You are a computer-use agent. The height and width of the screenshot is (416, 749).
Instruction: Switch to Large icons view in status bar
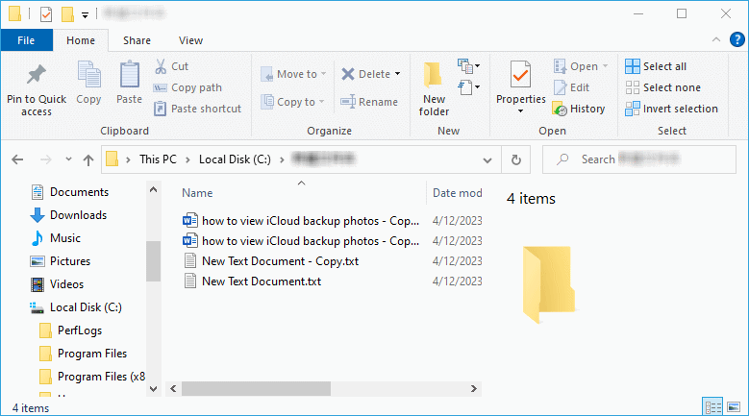click(x=734, y=407)
